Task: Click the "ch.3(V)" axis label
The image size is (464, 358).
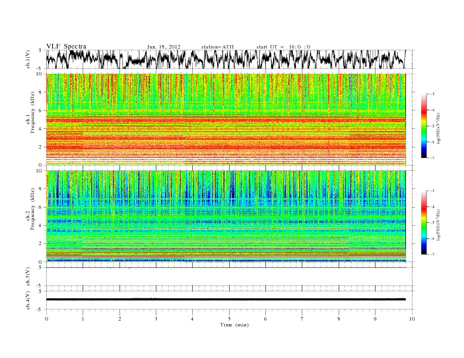Action: point(28,277)
